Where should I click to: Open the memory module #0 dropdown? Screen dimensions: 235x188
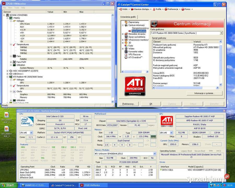tap(155, 154)
